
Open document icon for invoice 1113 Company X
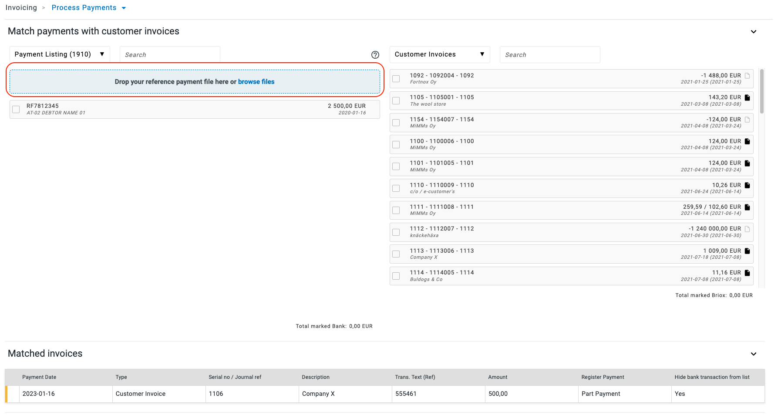[x=748, y=251]
